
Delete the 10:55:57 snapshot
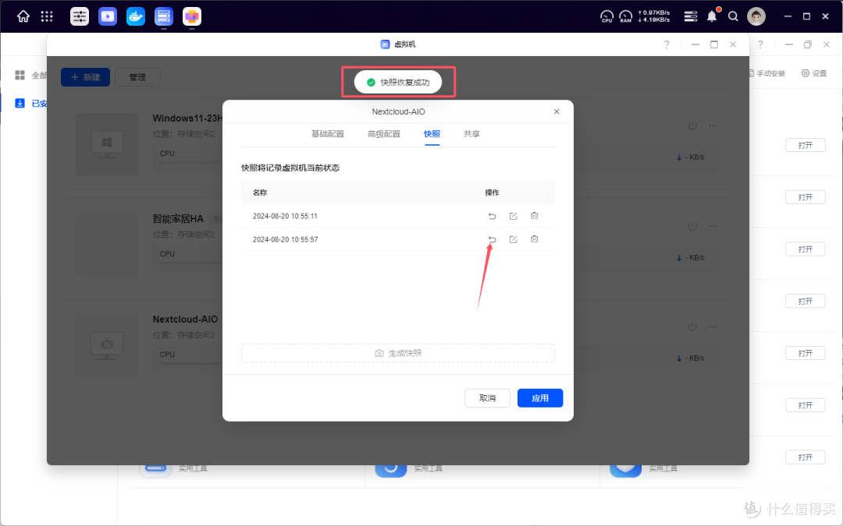pos(534,239)
